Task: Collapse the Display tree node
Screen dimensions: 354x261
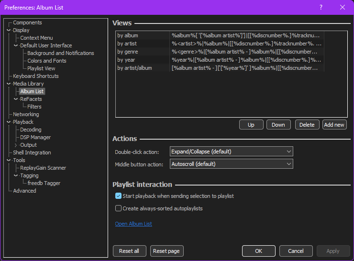Action: [x=9, y=30]
